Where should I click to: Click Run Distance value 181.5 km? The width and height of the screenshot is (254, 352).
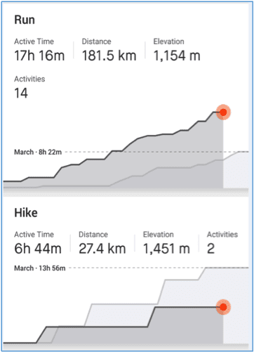[x=109, y=56]
